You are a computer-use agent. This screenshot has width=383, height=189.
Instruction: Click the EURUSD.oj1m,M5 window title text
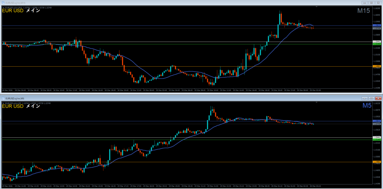coord(14,98)
